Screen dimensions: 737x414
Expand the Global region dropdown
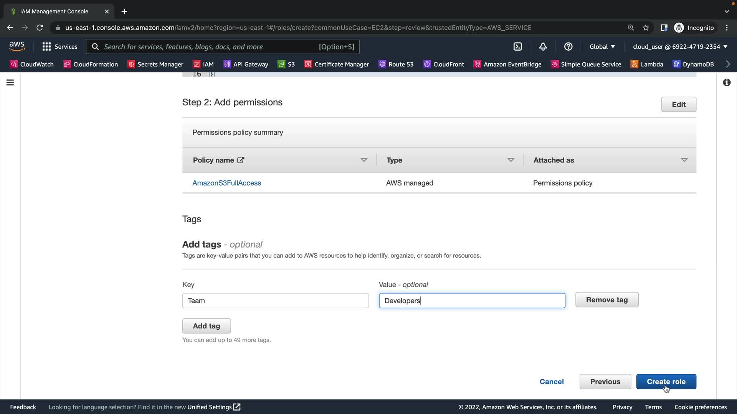[x=602, y=46]
